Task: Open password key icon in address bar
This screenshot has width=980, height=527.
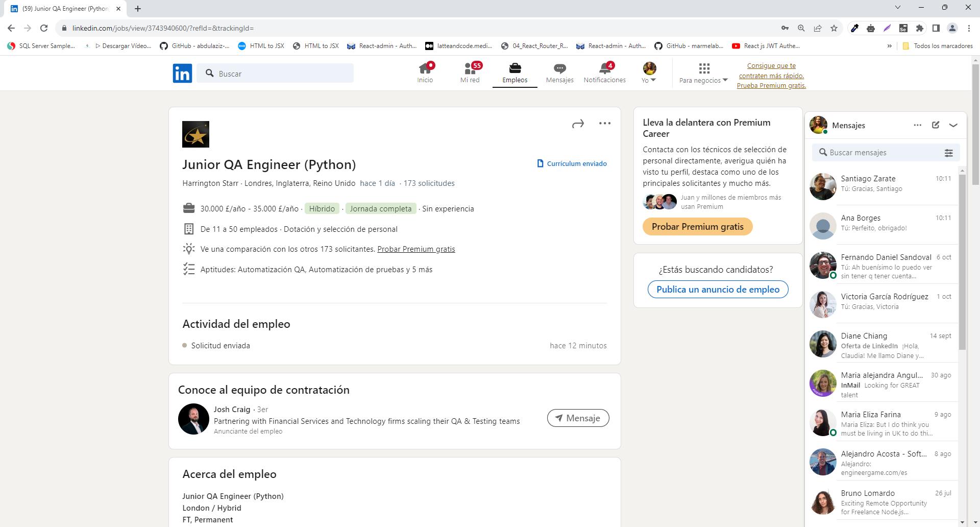Action: pos(785,28)
